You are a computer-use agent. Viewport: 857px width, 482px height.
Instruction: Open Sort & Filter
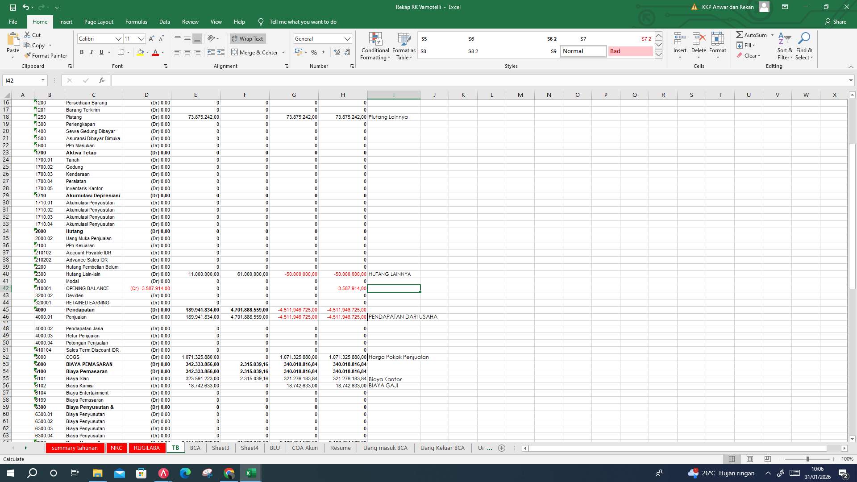(784, 46)
